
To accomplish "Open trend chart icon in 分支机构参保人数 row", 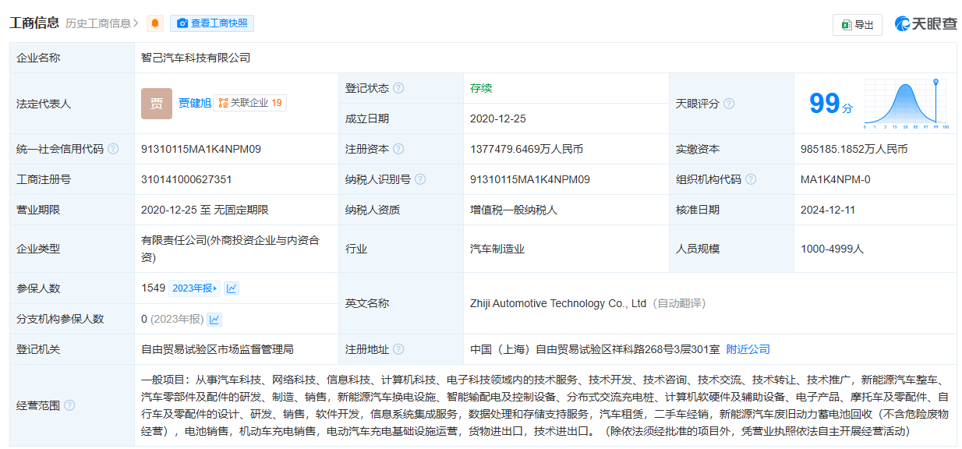I will coord(214,319).
